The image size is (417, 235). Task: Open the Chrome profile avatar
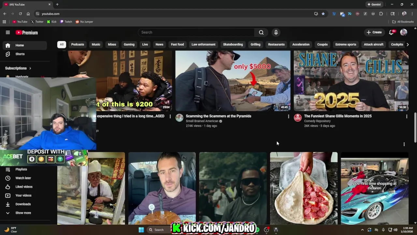(404, 14)
